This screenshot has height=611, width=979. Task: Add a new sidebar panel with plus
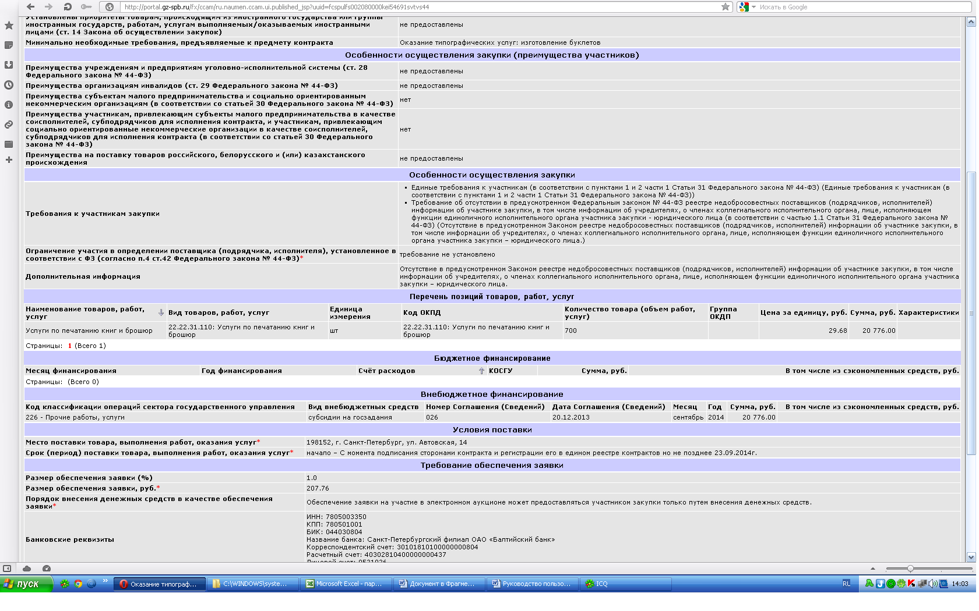tap(9, 160)
